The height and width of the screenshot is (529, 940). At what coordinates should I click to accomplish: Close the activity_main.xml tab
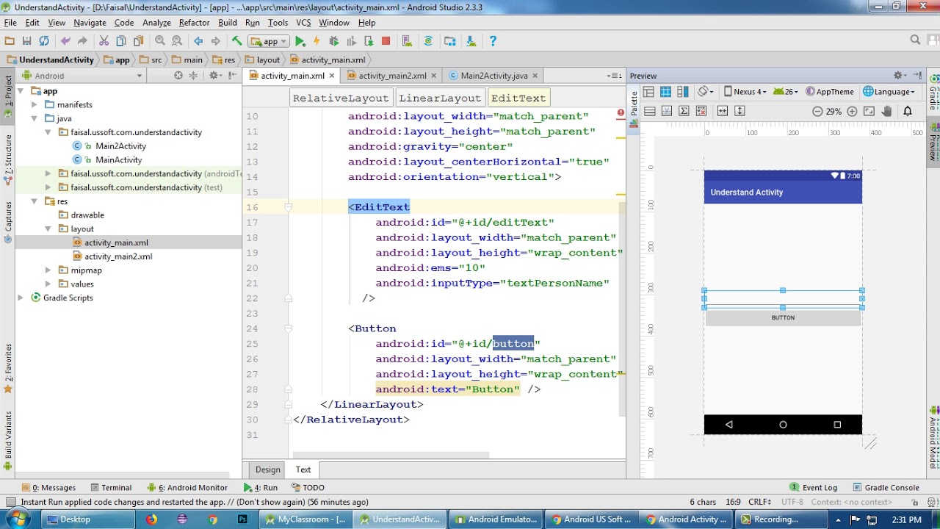pos(332,76)
